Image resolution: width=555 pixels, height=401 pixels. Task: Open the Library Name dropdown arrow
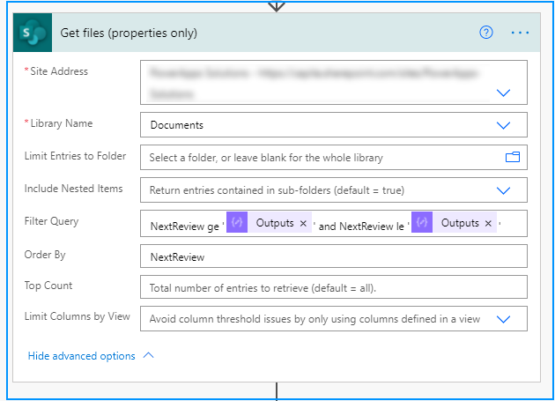tap(504, 125)
